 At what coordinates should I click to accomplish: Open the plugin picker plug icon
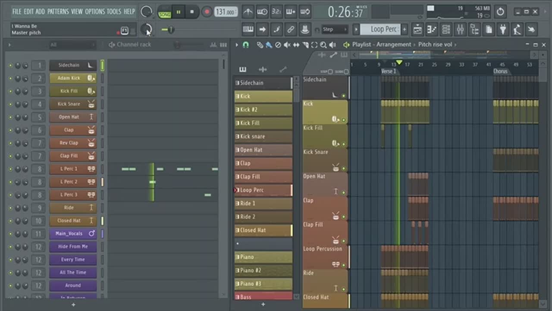[x=503, y=29]
